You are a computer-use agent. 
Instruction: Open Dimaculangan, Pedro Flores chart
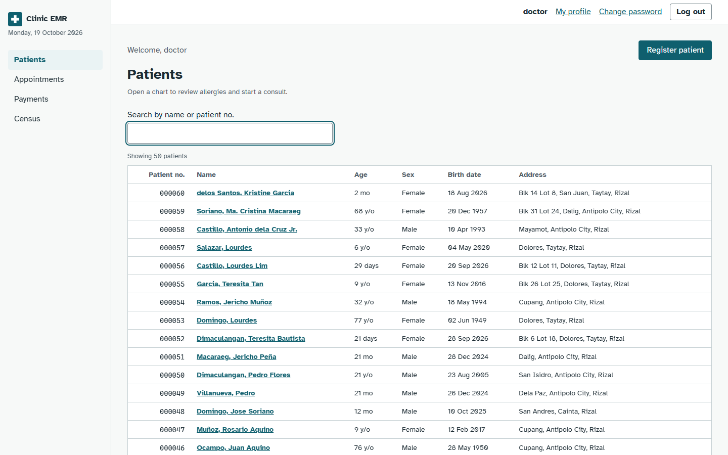point(243,375)
